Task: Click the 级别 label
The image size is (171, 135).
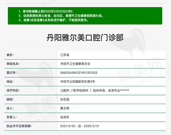Action: pos(10,99)
